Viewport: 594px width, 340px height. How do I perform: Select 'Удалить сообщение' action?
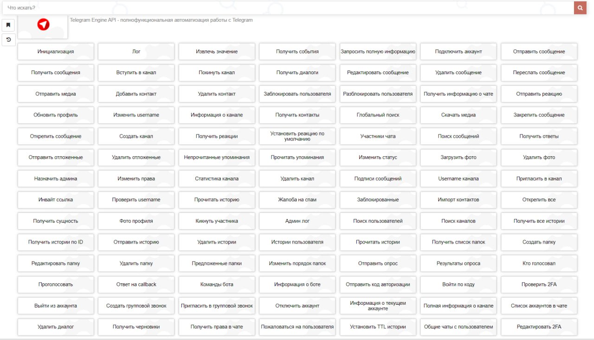(458, 73)
